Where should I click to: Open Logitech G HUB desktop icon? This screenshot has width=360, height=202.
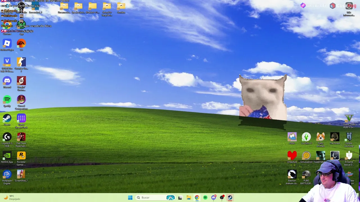coord(7,140)
